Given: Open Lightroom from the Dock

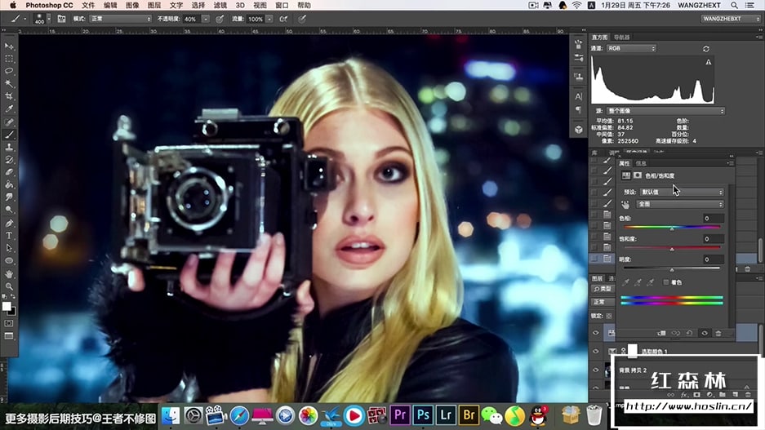Looking at the screenshot, I should click(446, 415).
